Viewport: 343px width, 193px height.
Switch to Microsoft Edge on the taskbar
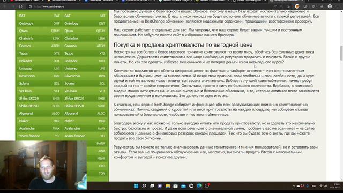tap(199, 186)
